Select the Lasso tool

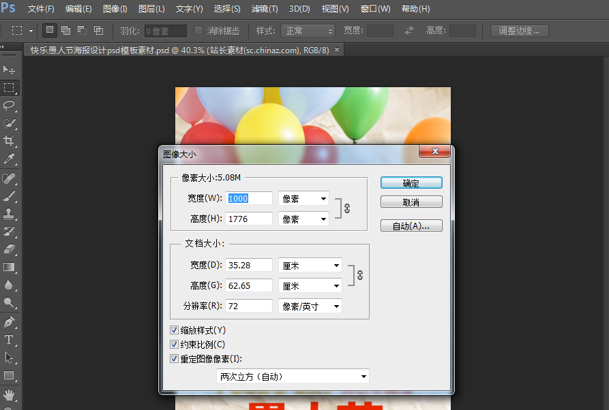click(9, 106)
